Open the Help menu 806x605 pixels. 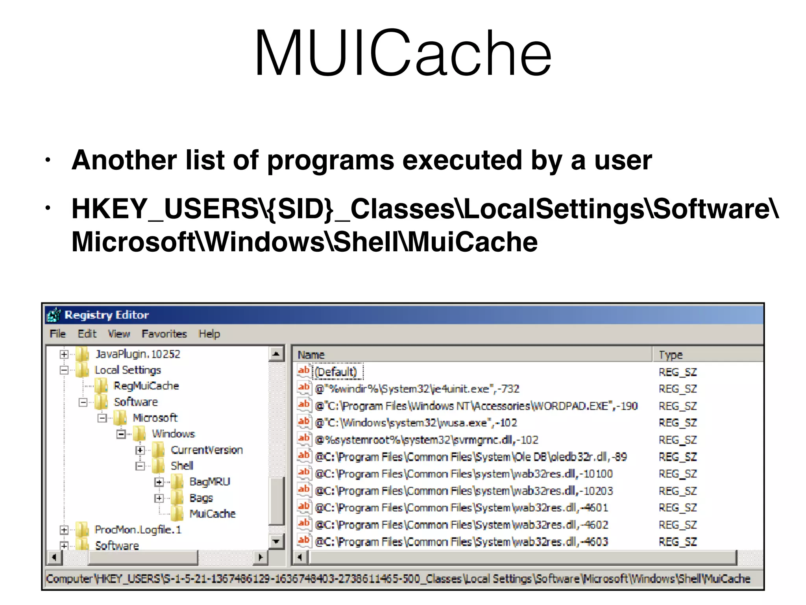(x=209, y=334)
